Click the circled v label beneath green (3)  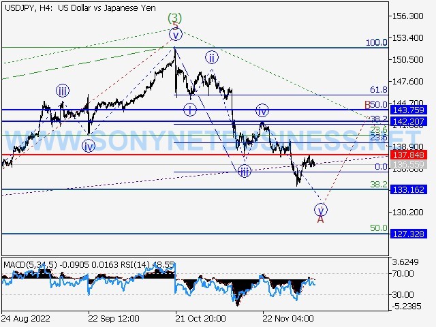click(176, 35)
